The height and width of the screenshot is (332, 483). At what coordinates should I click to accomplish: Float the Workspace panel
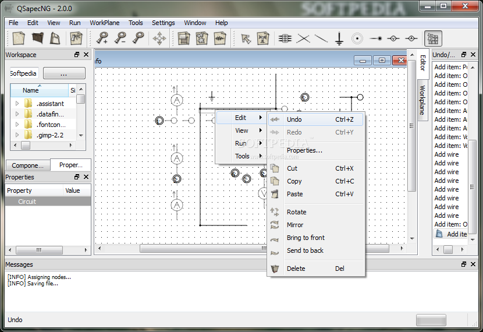tap(77, 55)
